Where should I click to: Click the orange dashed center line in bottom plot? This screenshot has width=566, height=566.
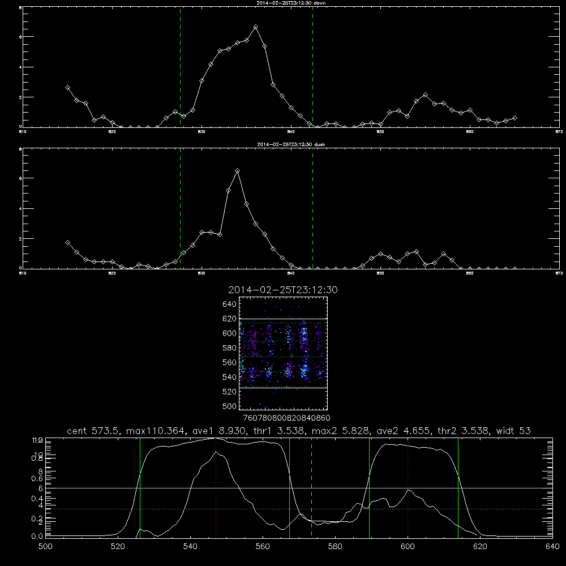[x=311, y=487]
